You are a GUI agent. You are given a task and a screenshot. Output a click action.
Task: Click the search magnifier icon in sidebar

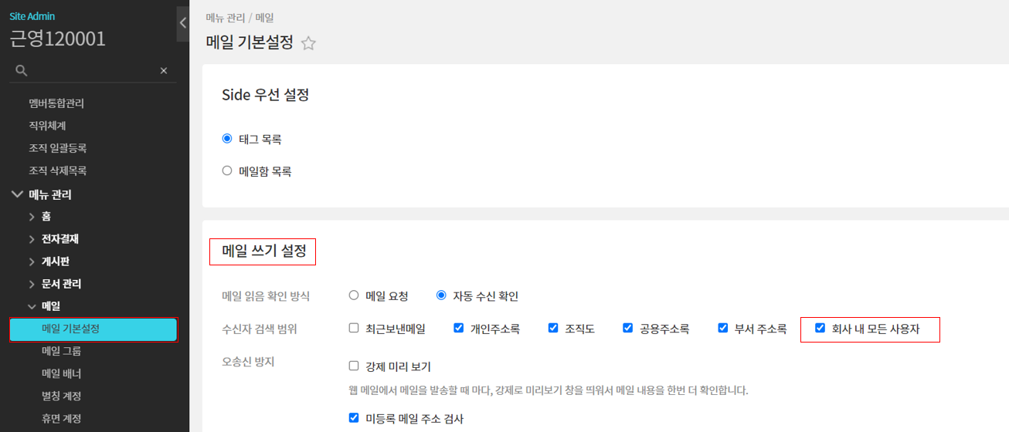coord(22,70)
